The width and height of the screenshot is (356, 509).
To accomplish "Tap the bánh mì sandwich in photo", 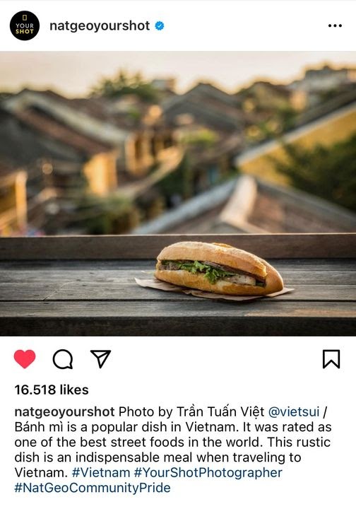I will coord(218,269).
